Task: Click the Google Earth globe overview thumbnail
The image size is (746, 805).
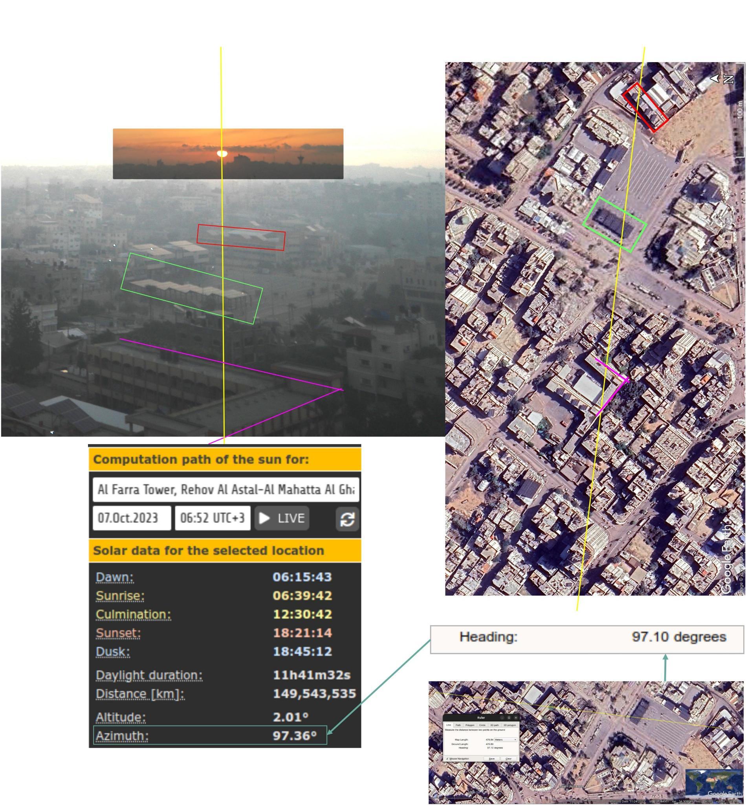Action: click(713, 781)
